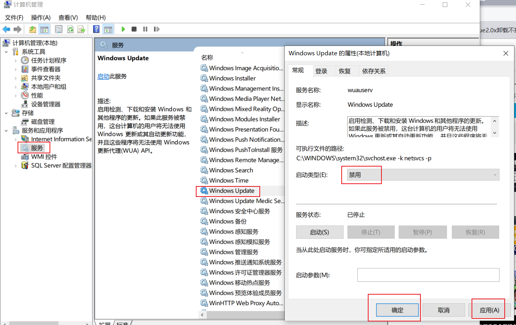516x325 pixels.
Task: Select the Windows Update Medic Service row
Action: (242, 201)
